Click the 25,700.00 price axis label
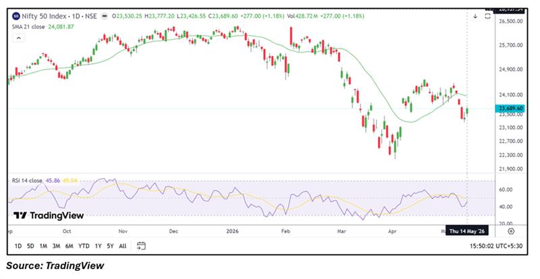This screenshot has width=540, height=279. click(511, 45)
